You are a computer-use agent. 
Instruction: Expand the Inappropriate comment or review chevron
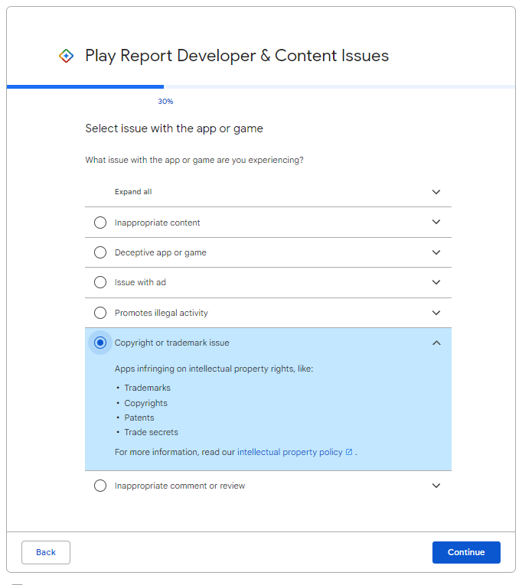[x=436, y=486]
